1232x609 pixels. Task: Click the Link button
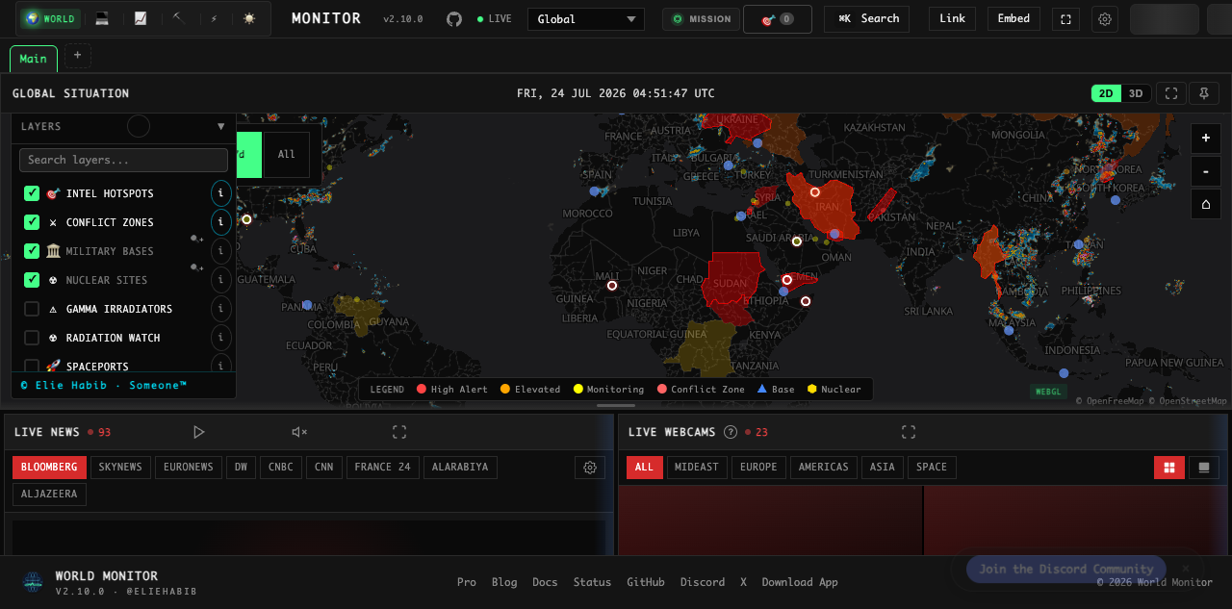953,18
